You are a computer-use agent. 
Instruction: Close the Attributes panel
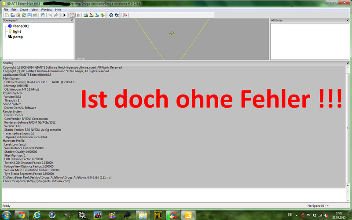point(348,20)
